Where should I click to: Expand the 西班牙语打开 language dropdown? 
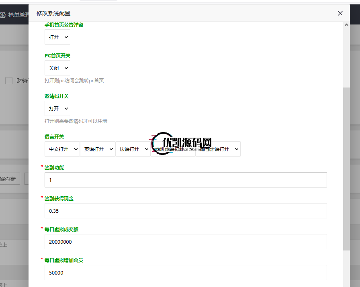tap(173, 149)
